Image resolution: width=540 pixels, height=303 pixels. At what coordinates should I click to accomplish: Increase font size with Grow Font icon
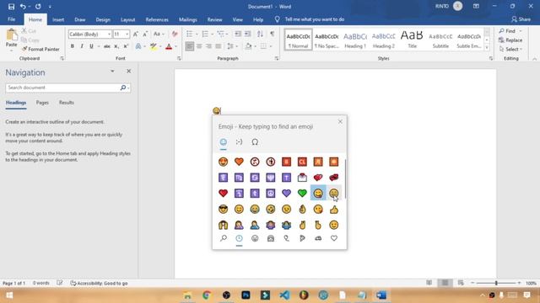tap(136, 34)
